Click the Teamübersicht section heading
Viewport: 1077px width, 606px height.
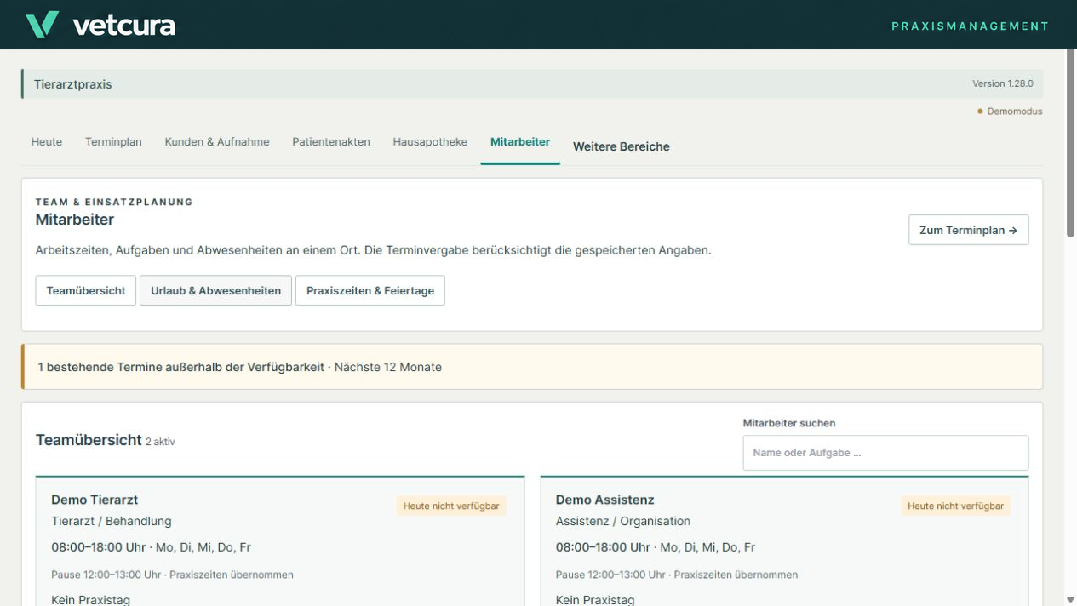(89, 440)
